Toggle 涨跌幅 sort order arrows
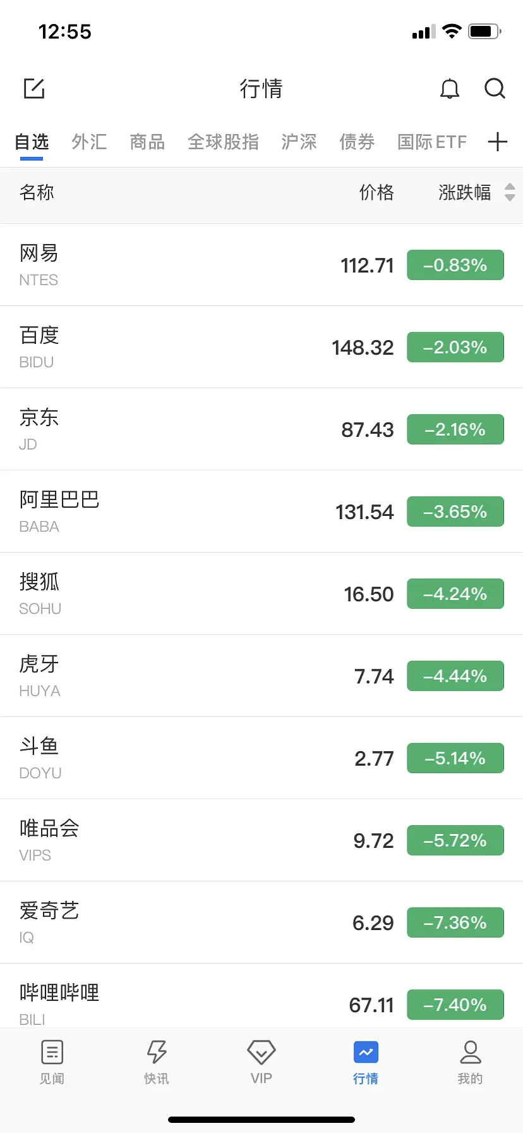The width and height of the screenshot is (523, 1133). (x=510, y=192)
